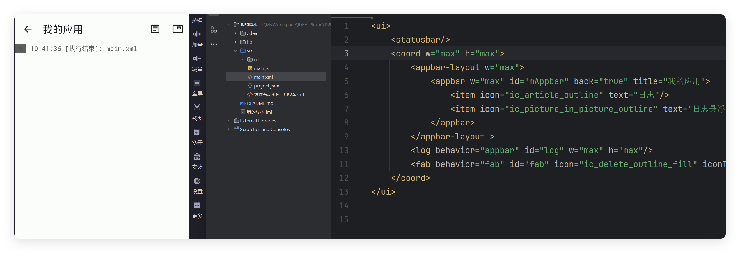This screenshot has height=253, width=740.
Task: Select main.js in the project tree
Action: pyautogui.click(x=261, y=68)
